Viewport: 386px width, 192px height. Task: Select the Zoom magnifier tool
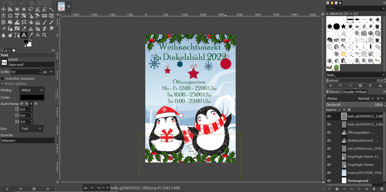click(x=44, y=35)
